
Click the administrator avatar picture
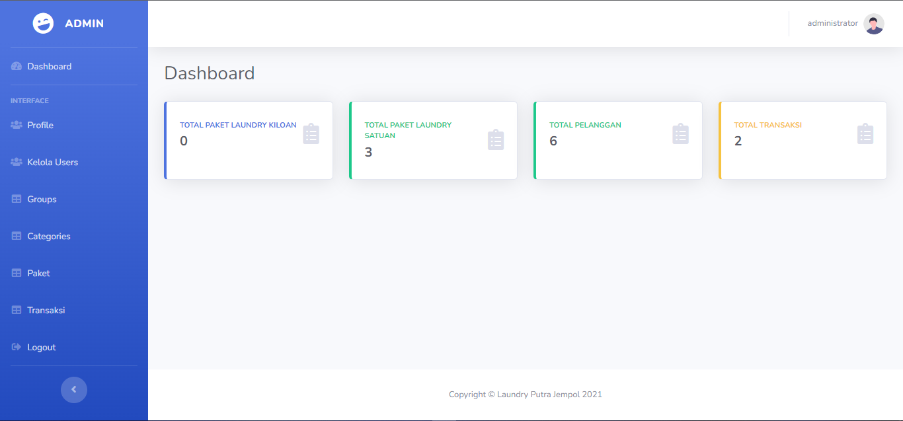pyautogui.click(x=873, y=24)
